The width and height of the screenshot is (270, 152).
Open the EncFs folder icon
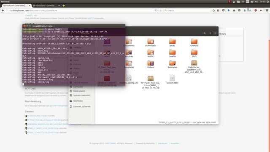[173, 43]
